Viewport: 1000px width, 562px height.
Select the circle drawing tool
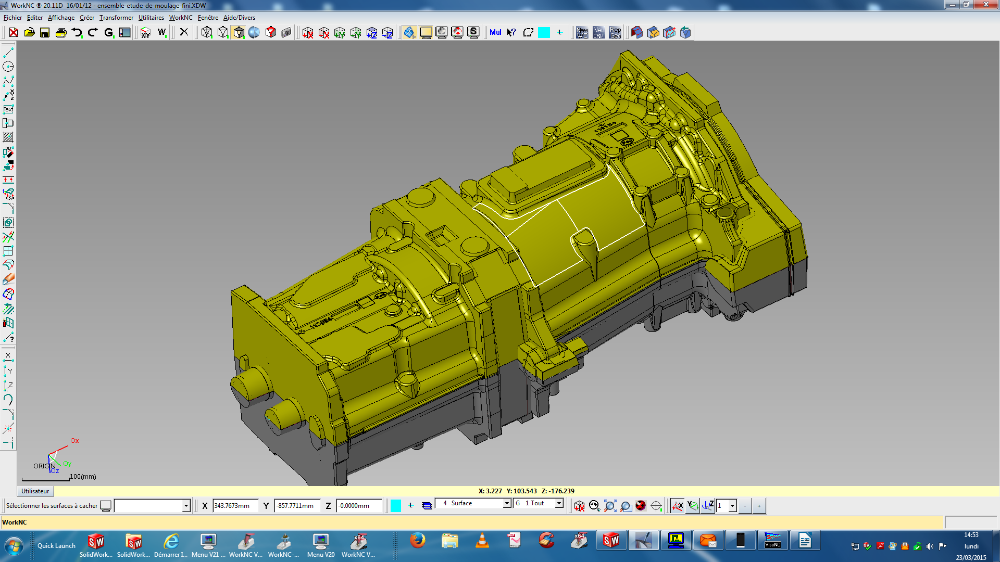tap(8, 67)
